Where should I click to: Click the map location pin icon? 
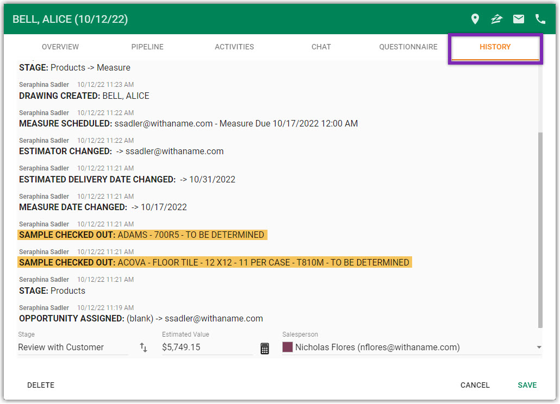click(475, 20)
